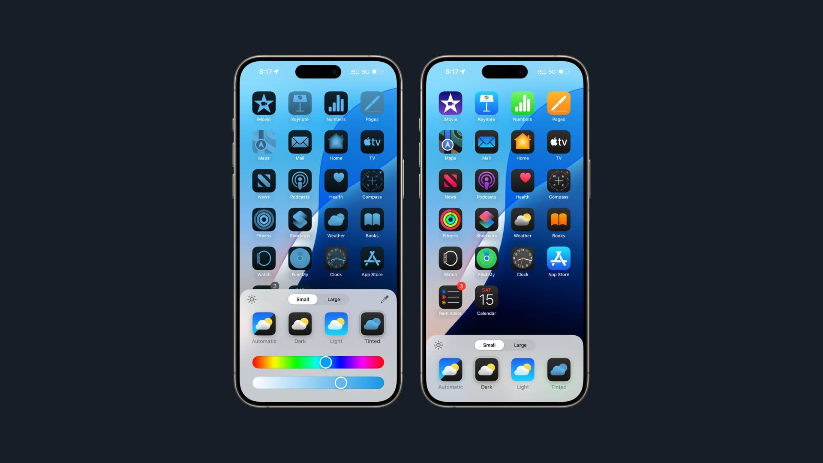Open the brightness/appearance settings panel

click(x=252, y=299)
